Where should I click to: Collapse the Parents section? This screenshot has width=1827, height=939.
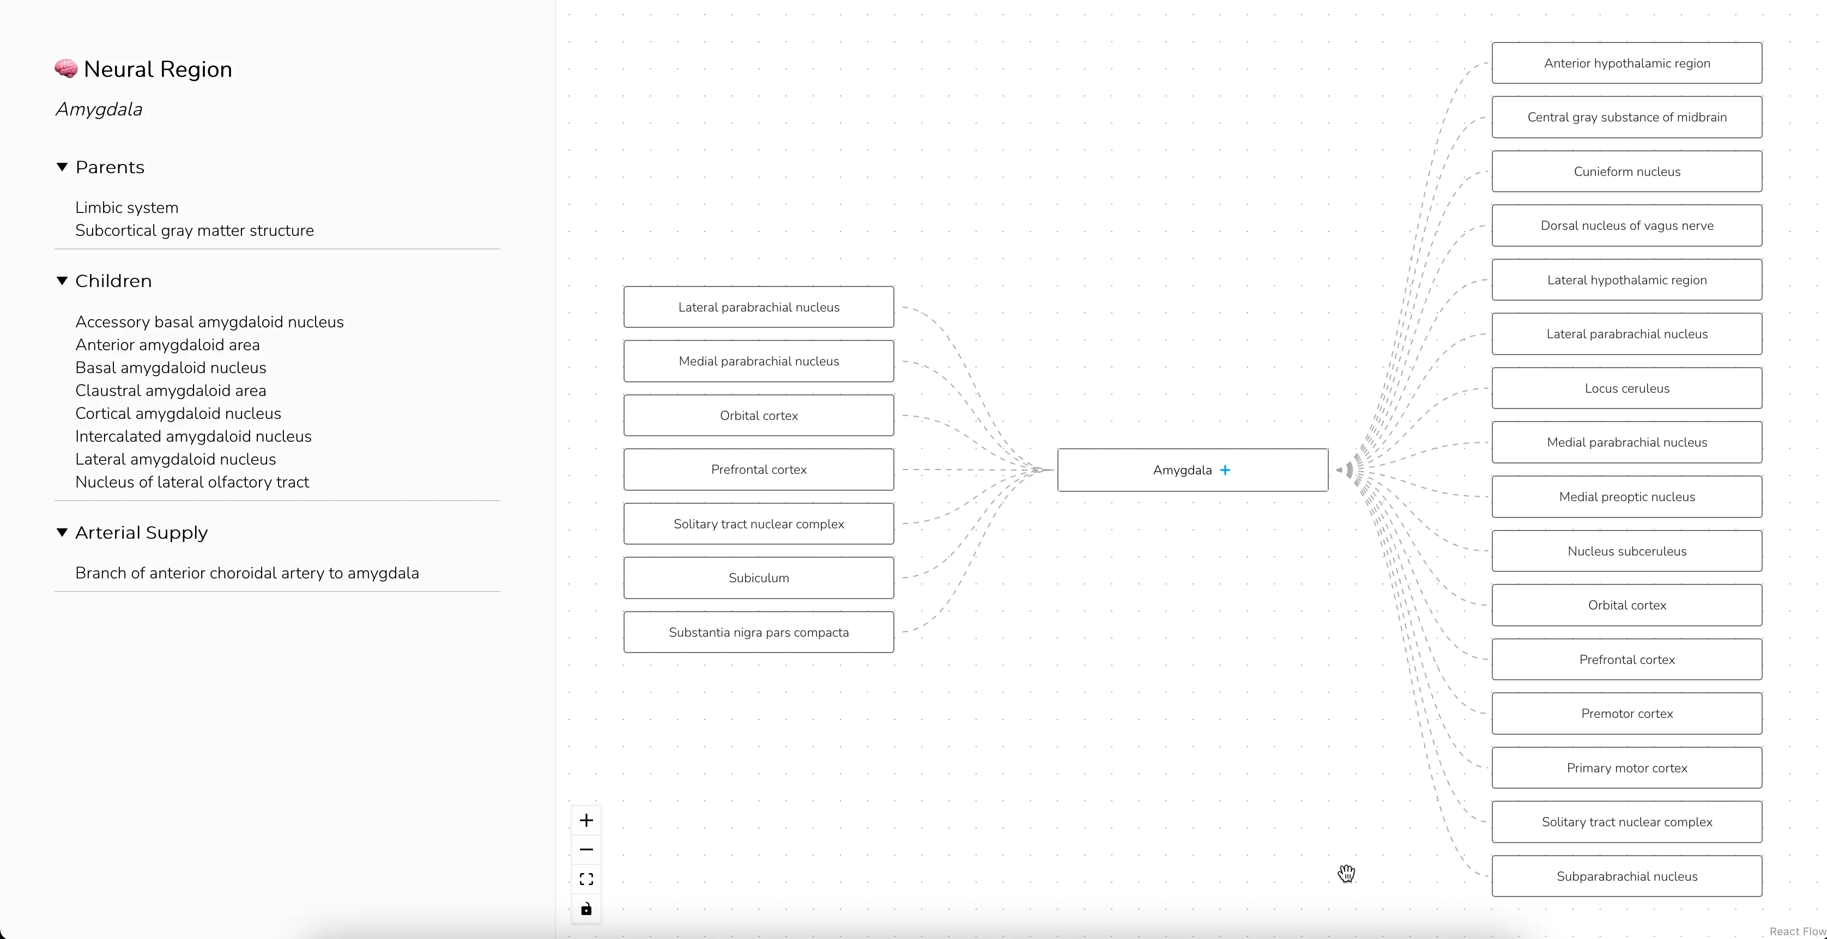tap(62, 167)
